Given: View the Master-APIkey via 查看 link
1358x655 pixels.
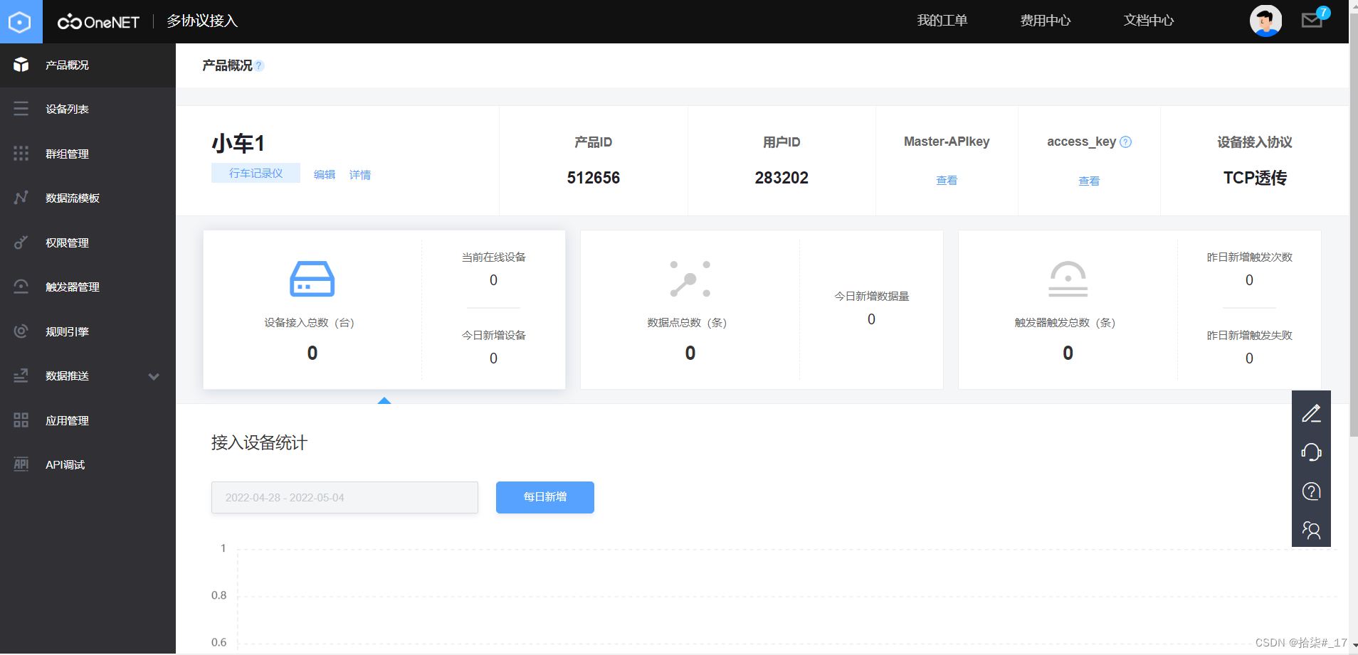Looking at the screenshot, I should (946, 181).
